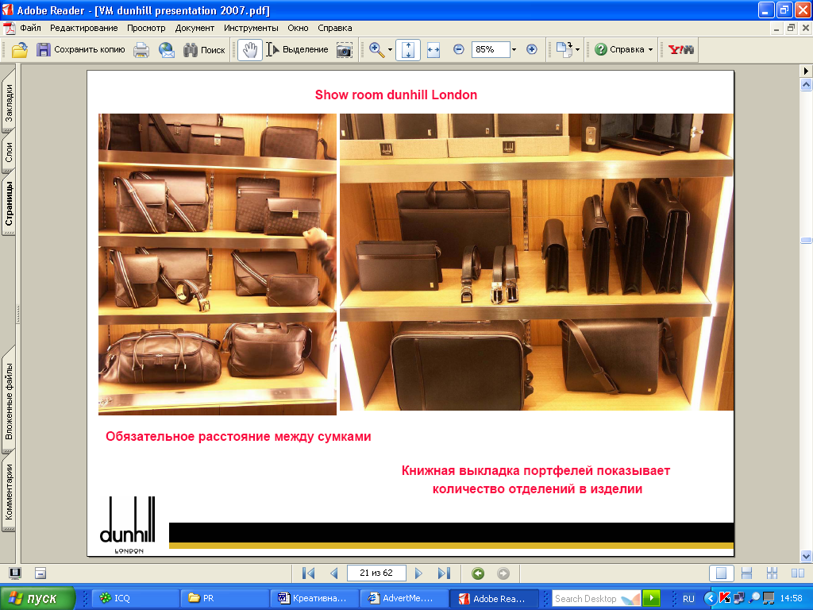Click the bag display photo on left
The image size is (813, 610).
tap(218, 264)
